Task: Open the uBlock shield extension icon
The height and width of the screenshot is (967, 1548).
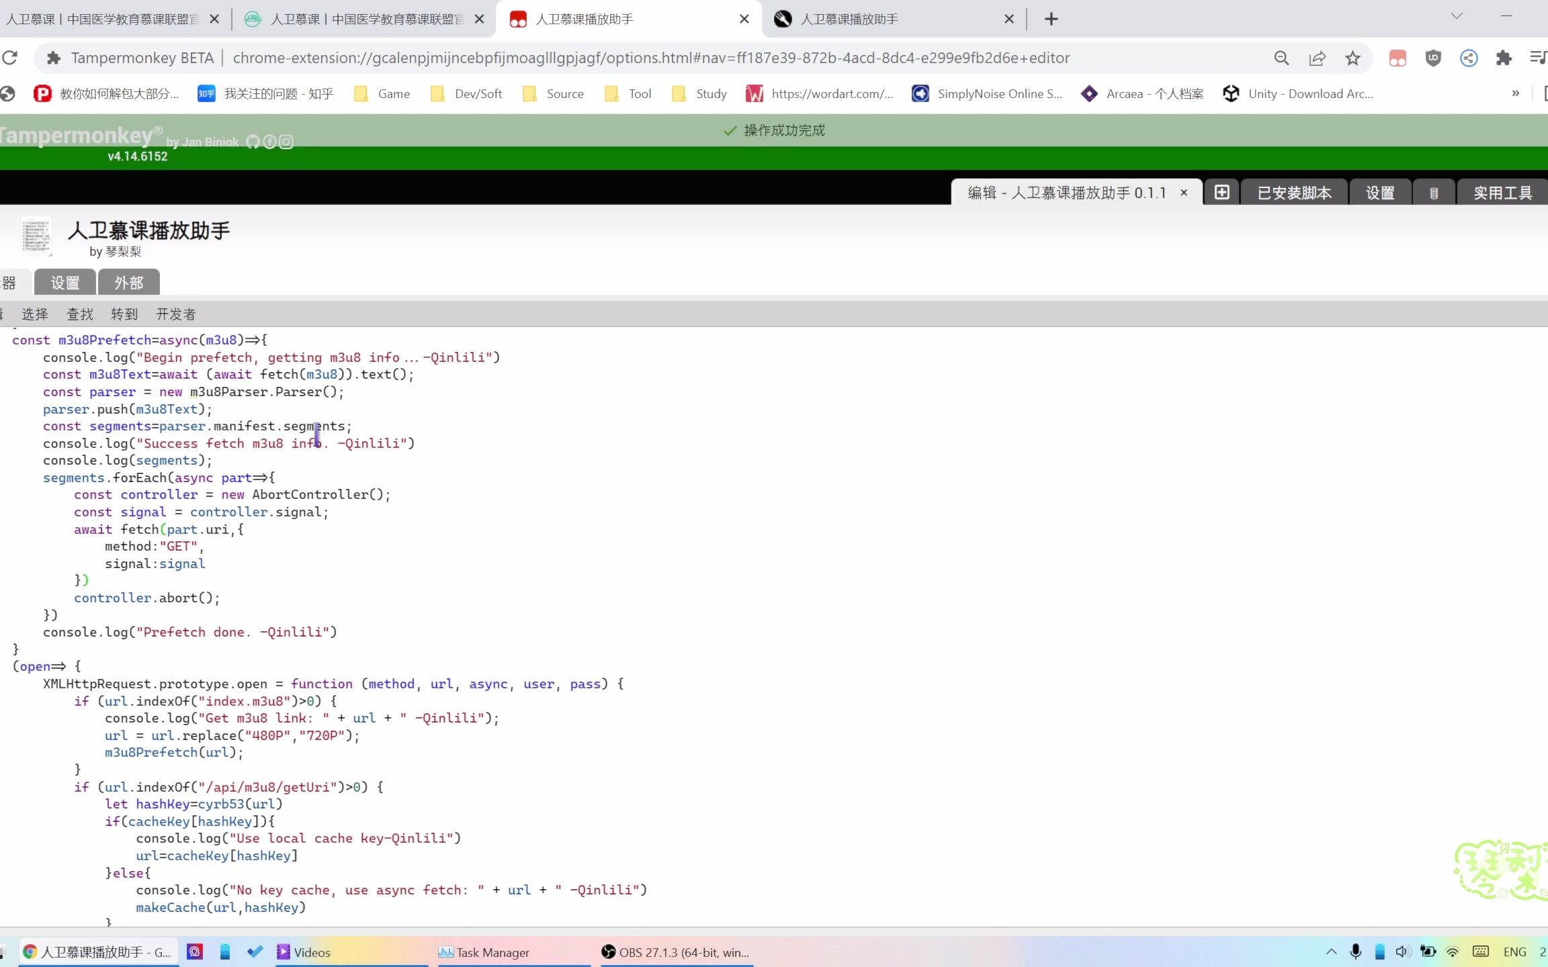Action: point(1433,58)
